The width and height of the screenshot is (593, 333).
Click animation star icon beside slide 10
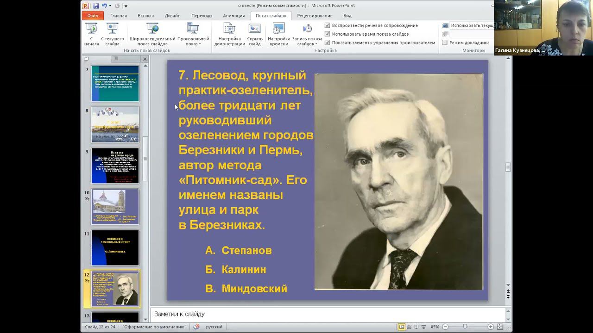(87, 199)
